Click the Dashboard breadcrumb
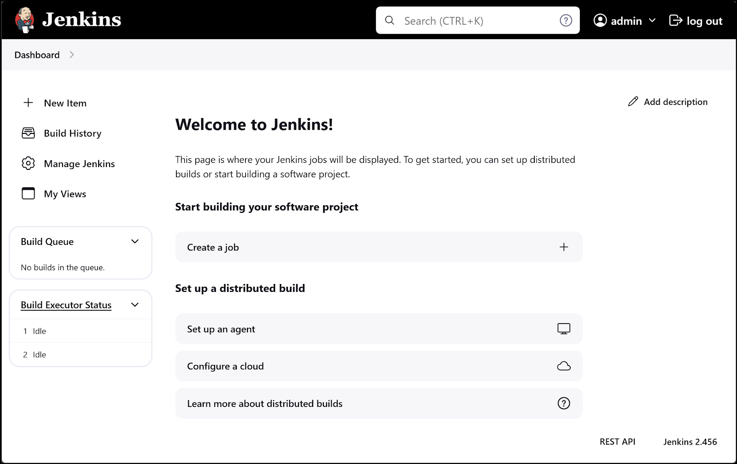This screenshot has width=737, height=464. (37, 55)
